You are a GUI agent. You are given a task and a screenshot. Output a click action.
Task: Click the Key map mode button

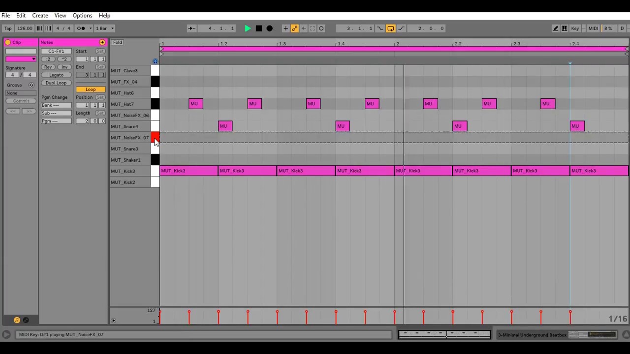575,29
